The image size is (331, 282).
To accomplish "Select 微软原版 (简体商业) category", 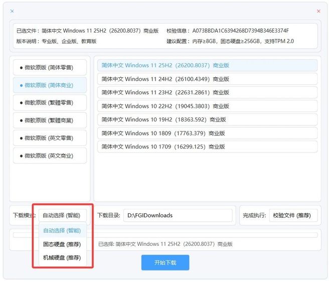I will pyautogui.click(x=50, y=85).
